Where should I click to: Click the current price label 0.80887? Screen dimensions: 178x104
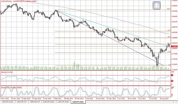[x=174, y=46]
